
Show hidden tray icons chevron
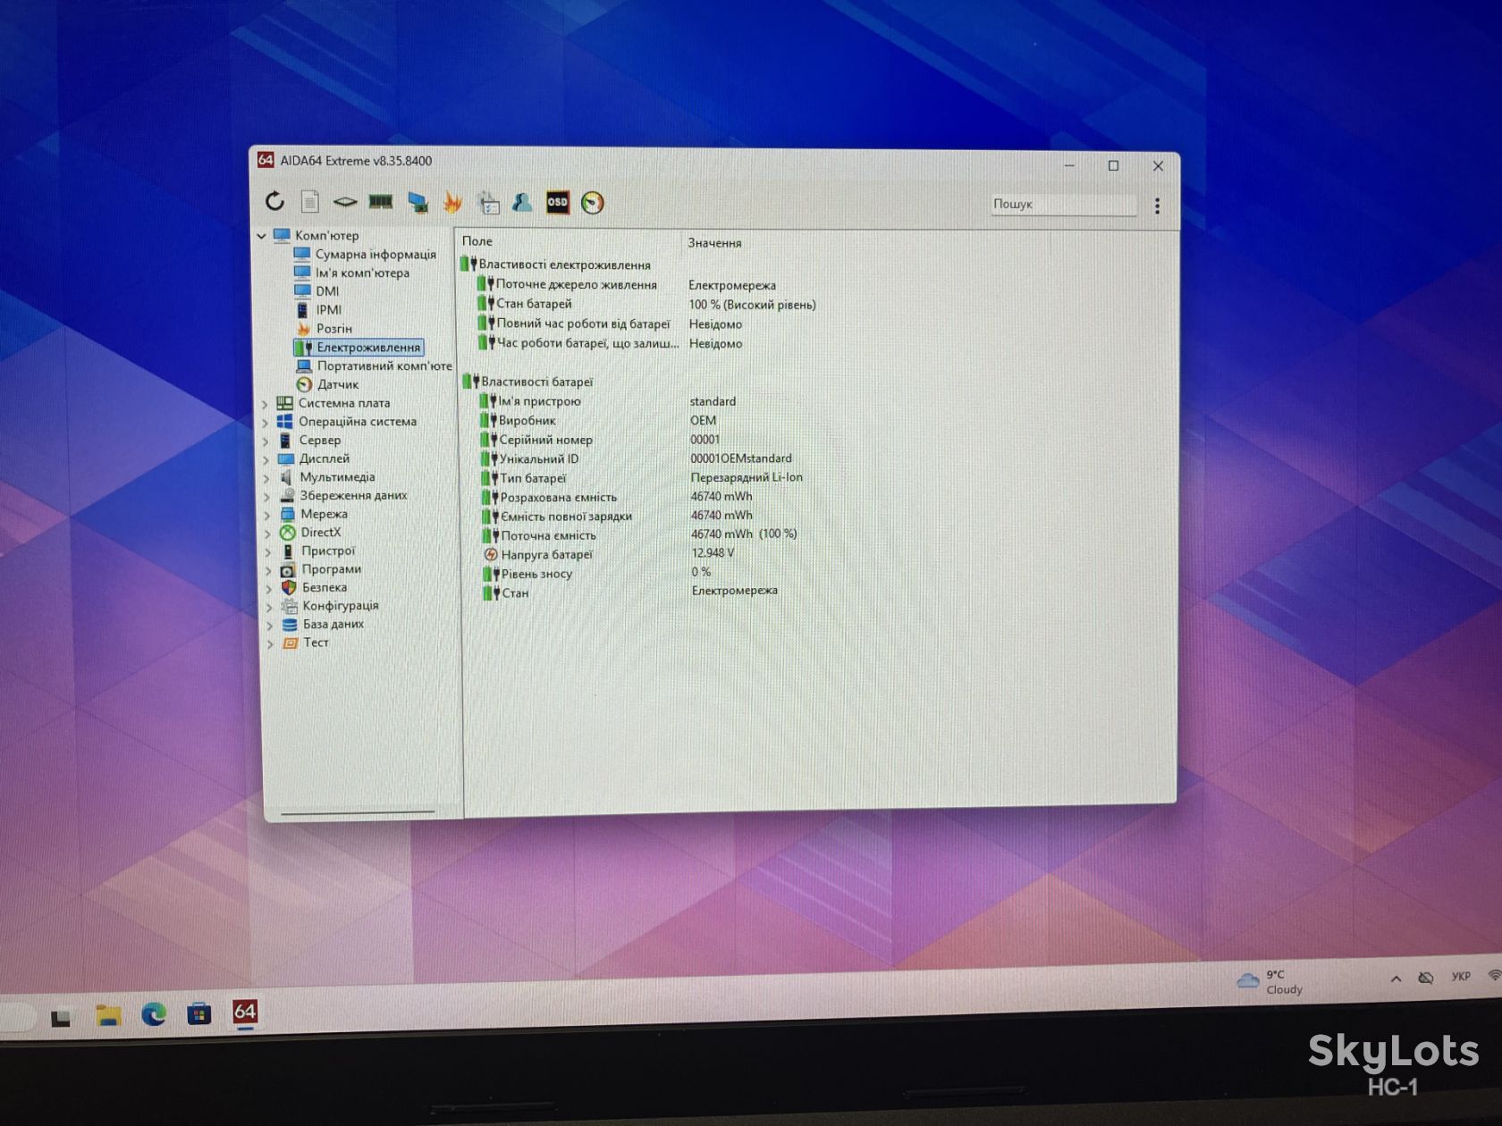(1396, 979)
